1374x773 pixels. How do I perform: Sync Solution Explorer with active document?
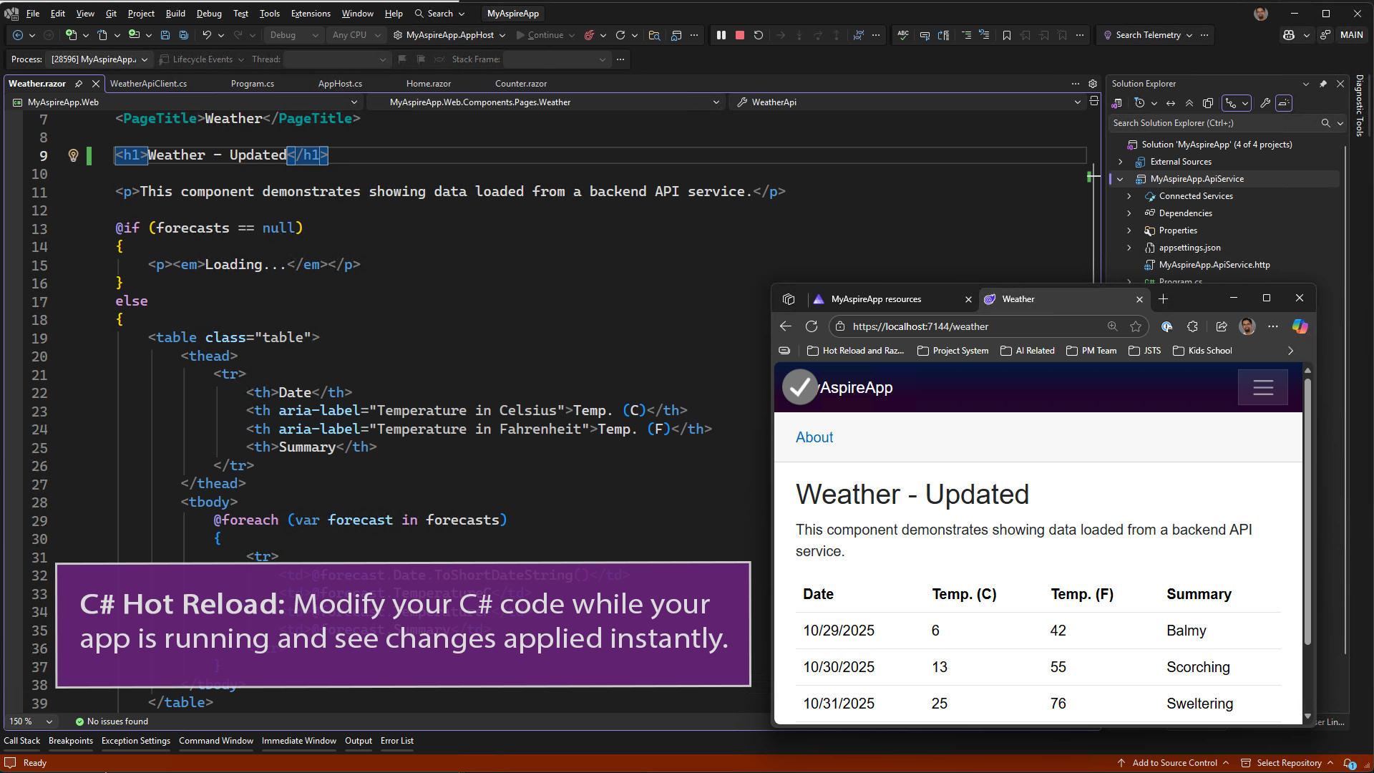click(1171, 103)
